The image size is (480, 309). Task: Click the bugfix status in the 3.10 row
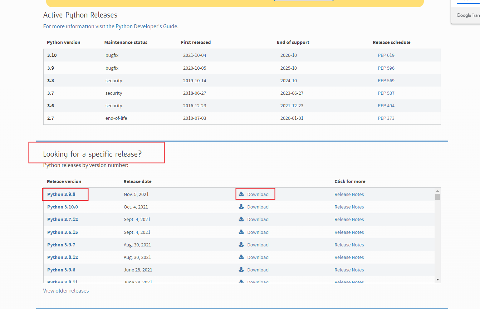(112, 55)
